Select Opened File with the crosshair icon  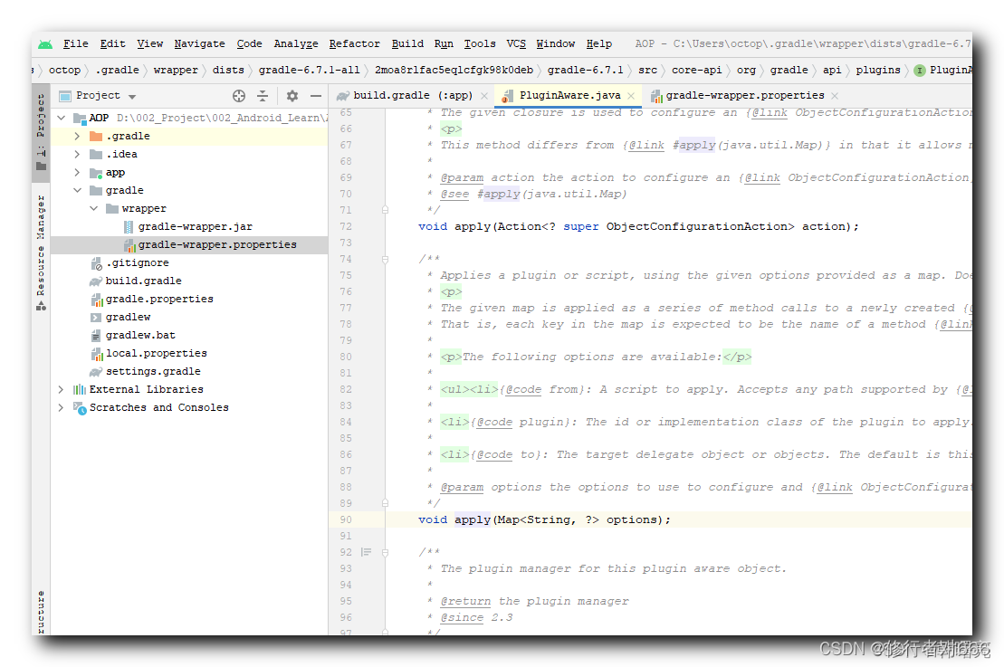238,95
